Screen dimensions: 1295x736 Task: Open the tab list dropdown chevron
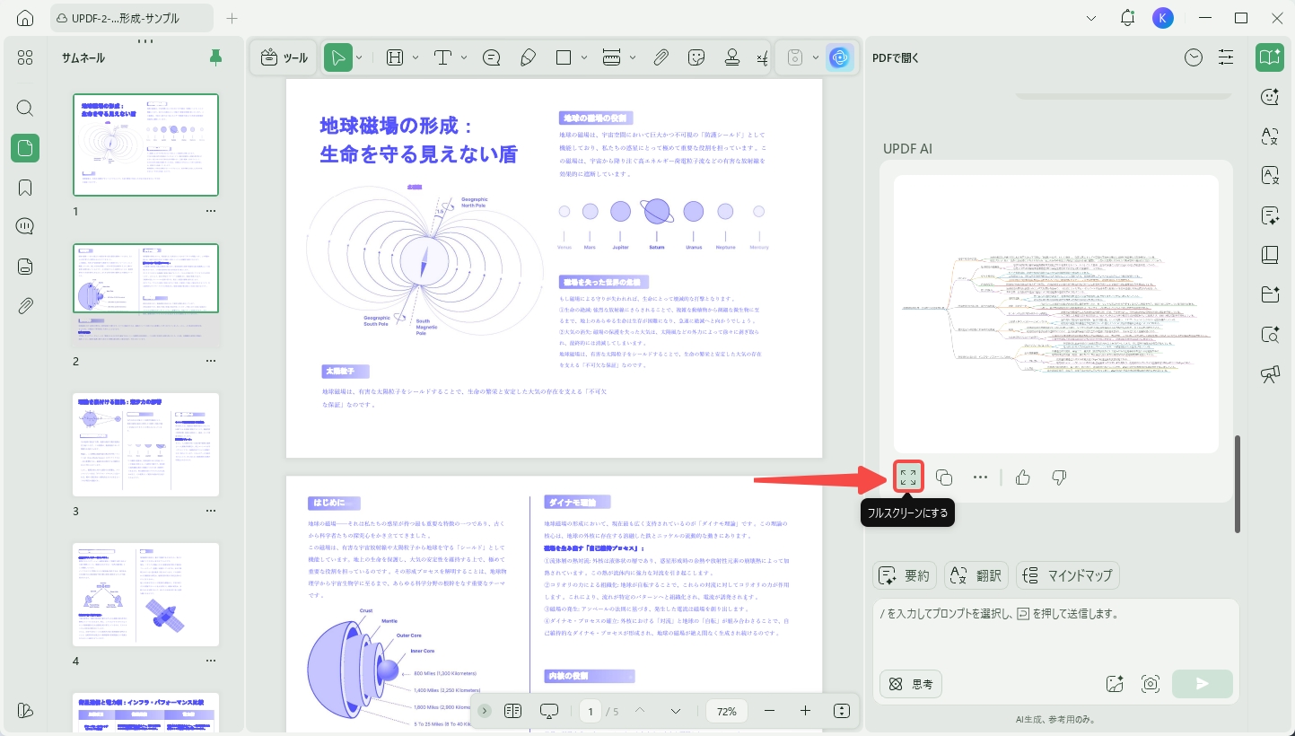click(x=1091, y=18)
